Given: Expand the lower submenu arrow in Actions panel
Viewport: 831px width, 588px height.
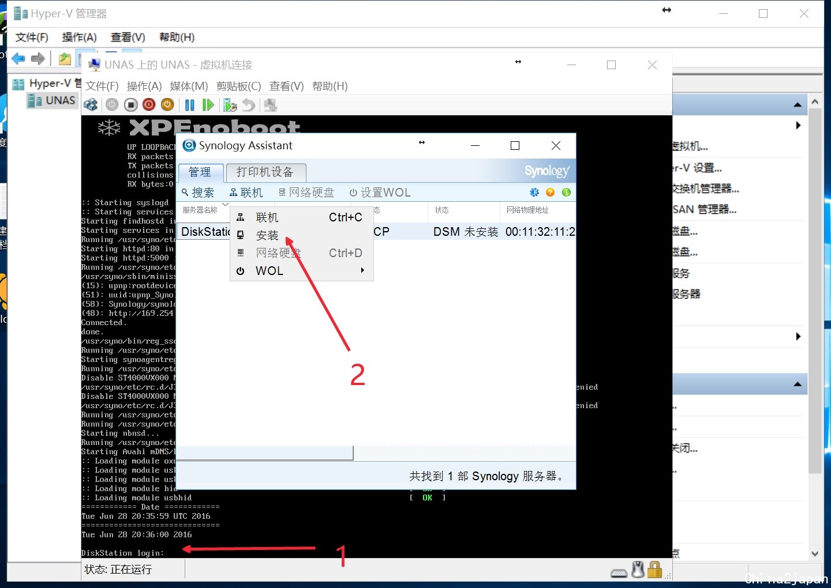Looking at the screenshot, I should tap(798, 336).
